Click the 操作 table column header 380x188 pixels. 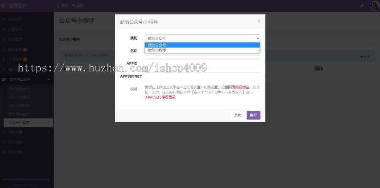pos(319,68)
